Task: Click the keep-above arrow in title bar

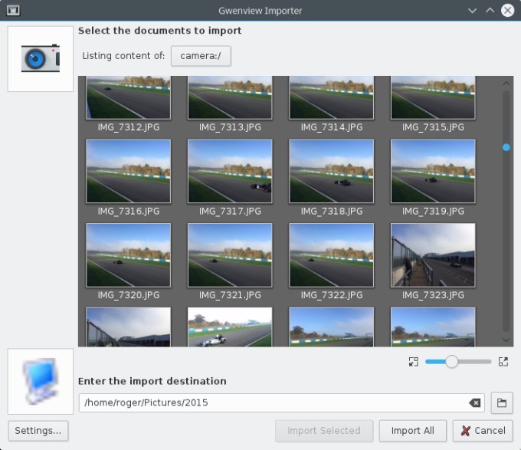Action: coord(490,11)
